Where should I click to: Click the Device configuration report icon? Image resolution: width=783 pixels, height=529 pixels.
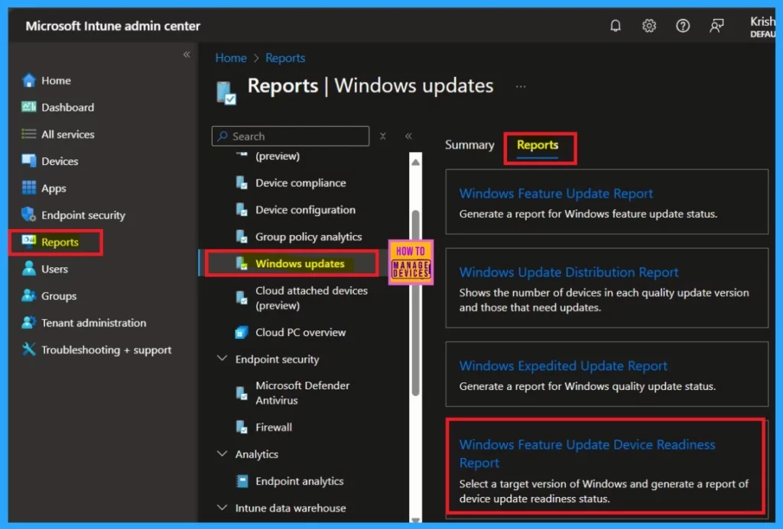(x=242, y=210)
